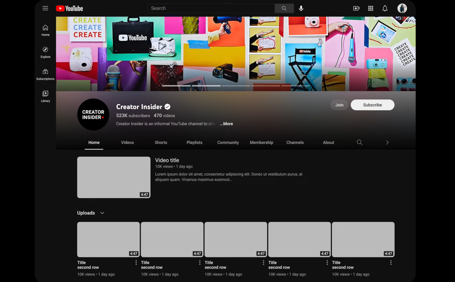
Task: Open options menu for fourth upload
Action: click(x=327, y=262)
